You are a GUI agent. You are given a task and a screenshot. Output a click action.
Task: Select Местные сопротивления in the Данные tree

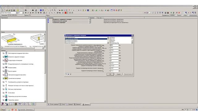click(x=15, y=89)
